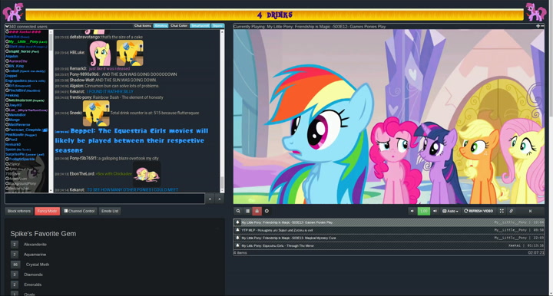Open the Auto quality dropdown
553x296 pixels.
[x=450, y=211]
